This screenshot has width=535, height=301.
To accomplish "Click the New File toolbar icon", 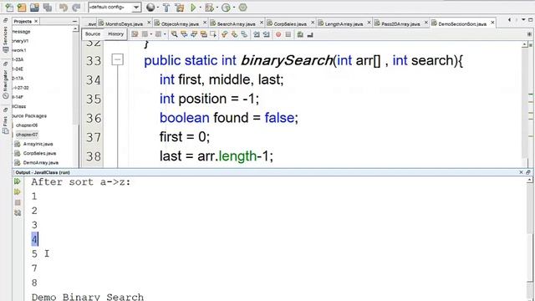I will [x=9, y=8].
